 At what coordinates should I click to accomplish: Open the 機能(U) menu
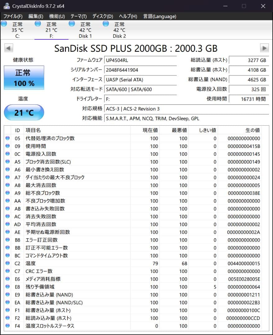click(57, 16)
